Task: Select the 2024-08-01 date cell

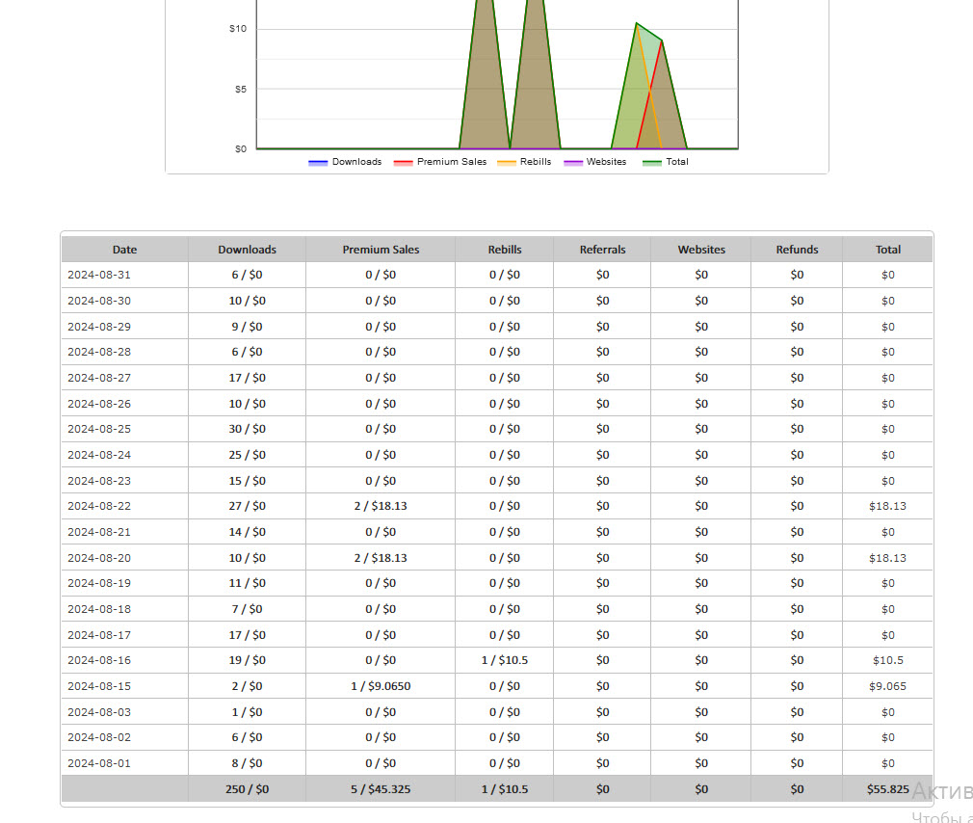Action: click(124, 763)
